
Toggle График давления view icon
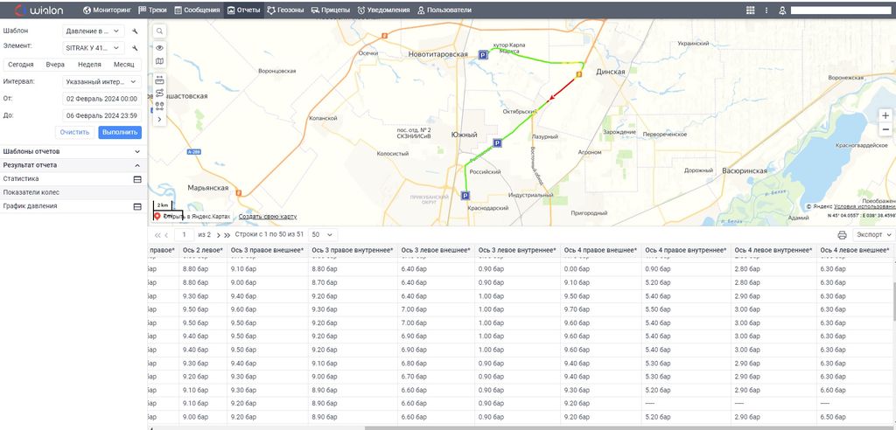136,206
